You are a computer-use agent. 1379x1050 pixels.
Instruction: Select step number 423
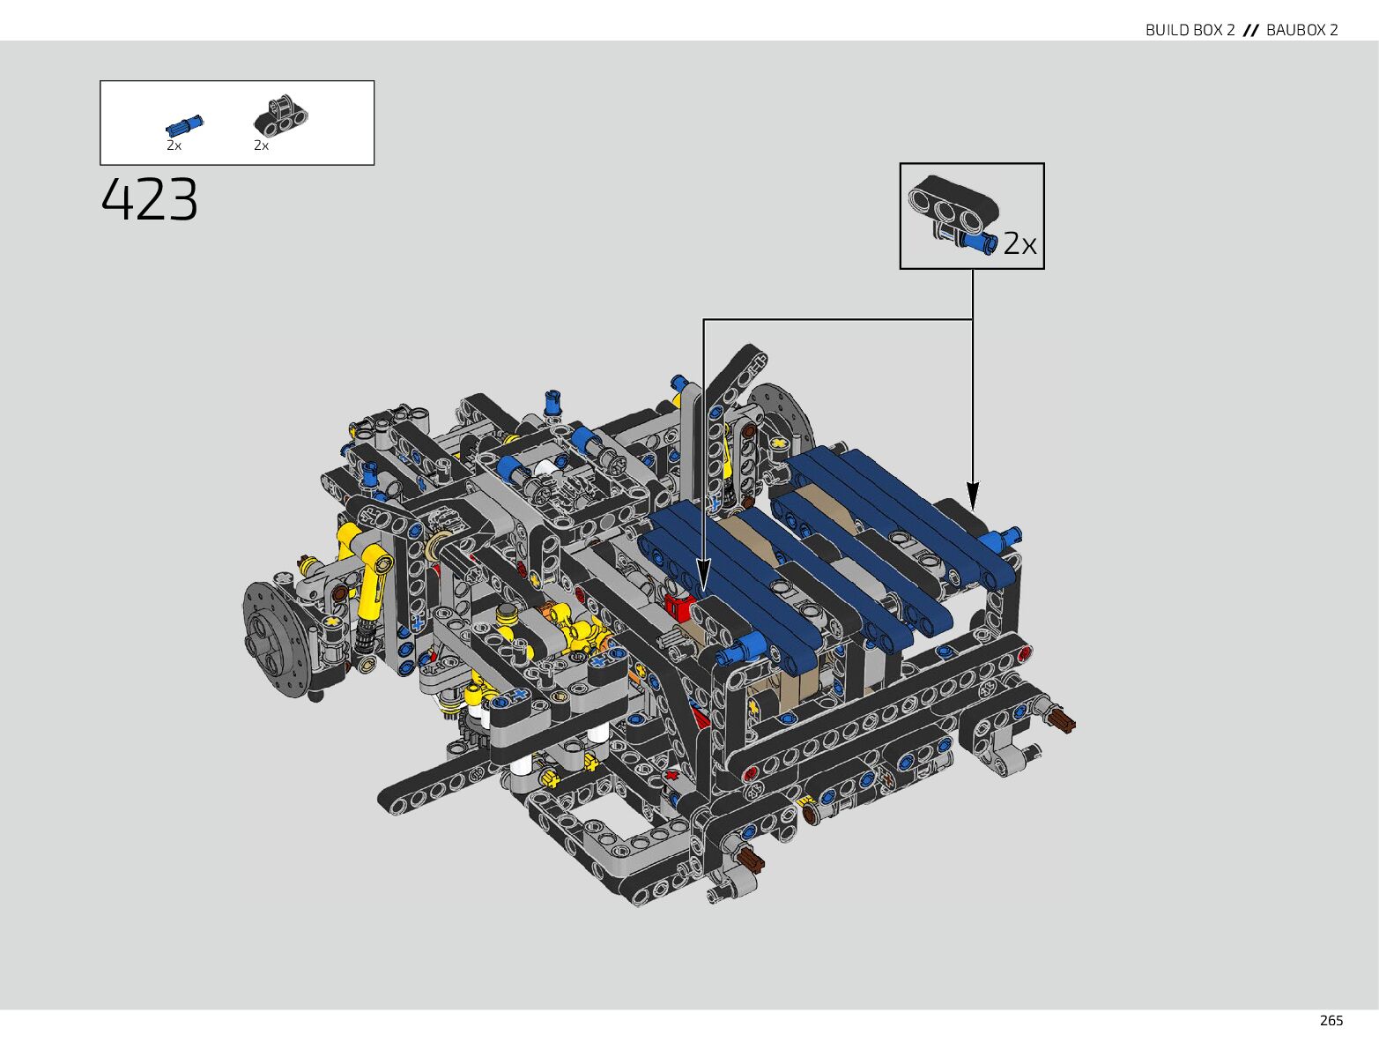[150, 200]
